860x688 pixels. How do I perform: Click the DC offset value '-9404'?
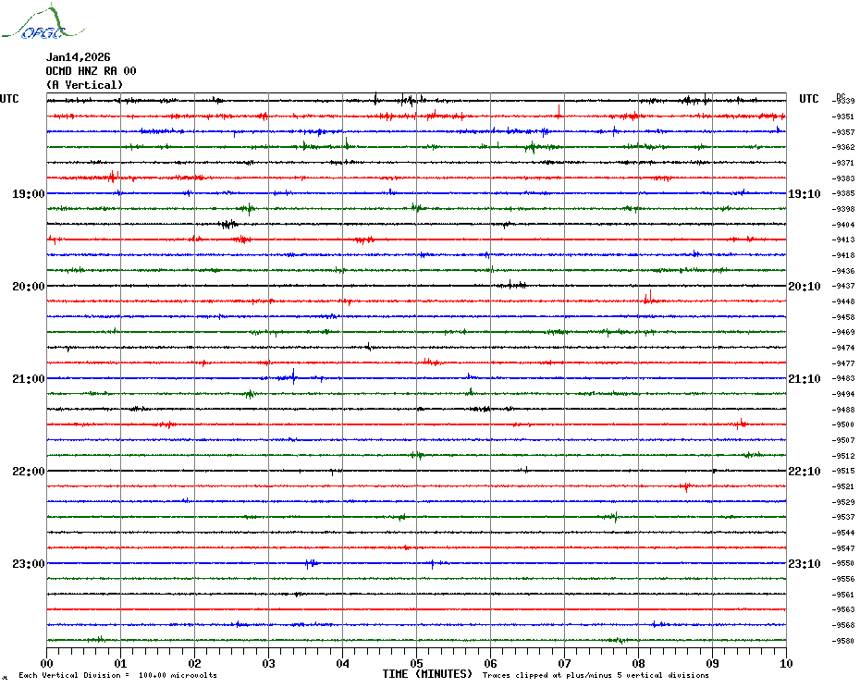pos(843,225)
